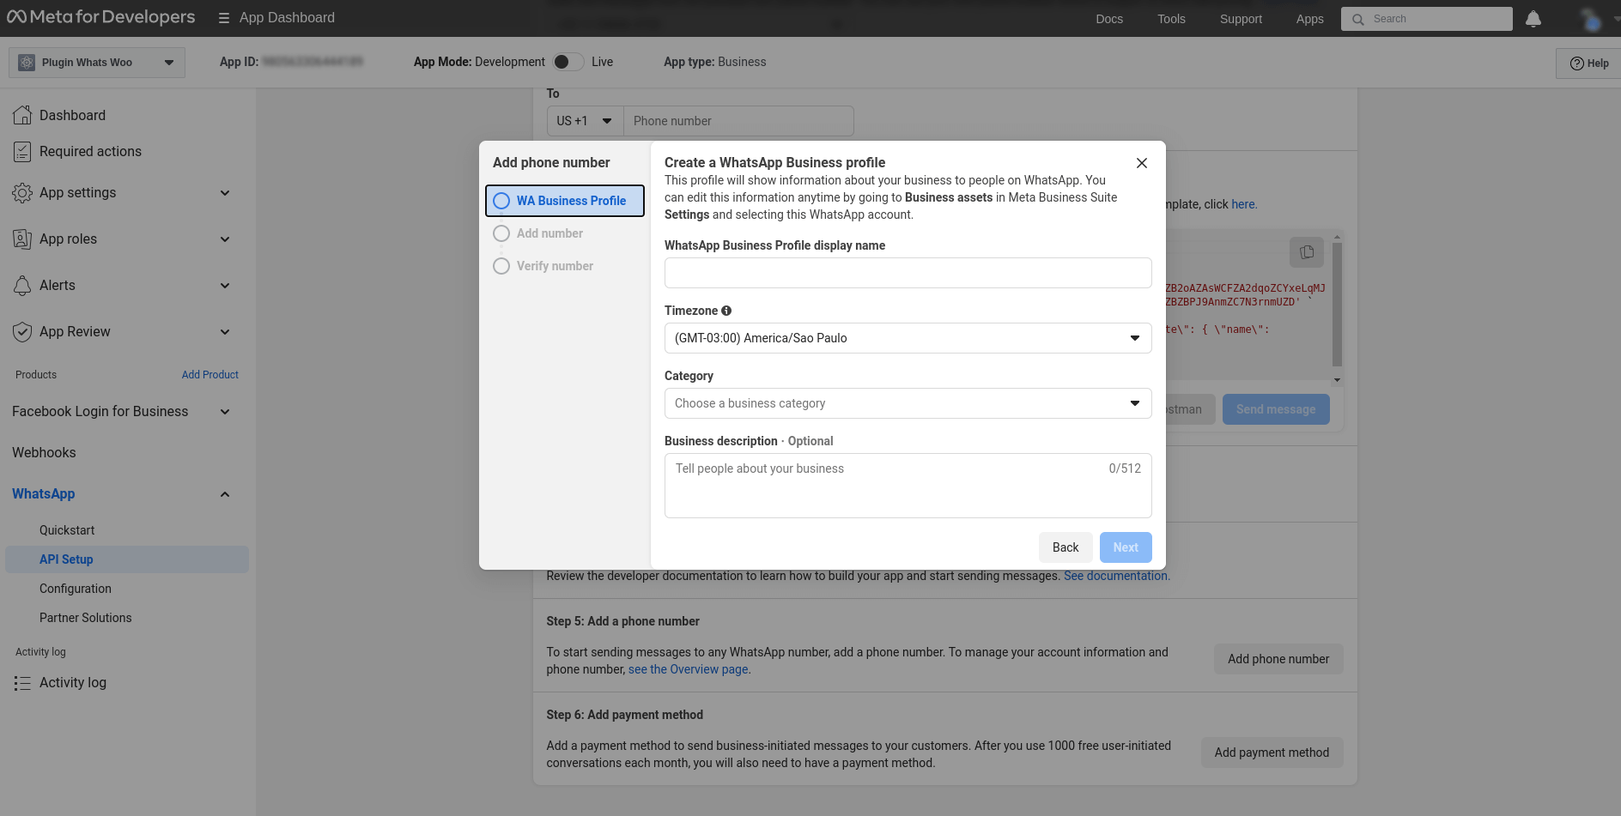Image resolution: width=1621 pixels, height=816 pixels.
Task: Click the Alerts bell icon in sidebar
Action: coord(22,285)
